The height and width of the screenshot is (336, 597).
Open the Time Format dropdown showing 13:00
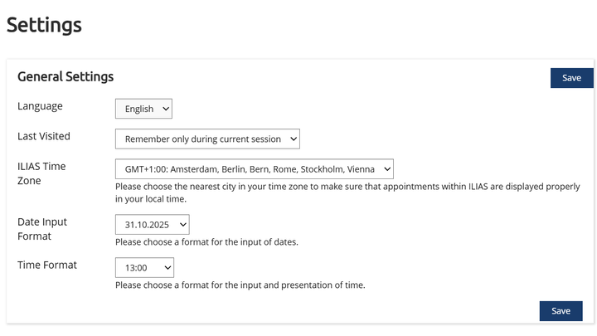click(144, 268)
